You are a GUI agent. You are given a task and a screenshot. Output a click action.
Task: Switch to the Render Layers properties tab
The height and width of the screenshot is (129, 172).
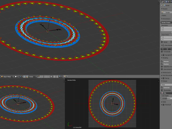pos(169,2)
